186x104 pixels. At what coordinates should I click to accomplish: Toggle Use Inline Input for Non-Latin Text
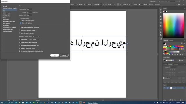pyautogui.click(x=20, y=45)
